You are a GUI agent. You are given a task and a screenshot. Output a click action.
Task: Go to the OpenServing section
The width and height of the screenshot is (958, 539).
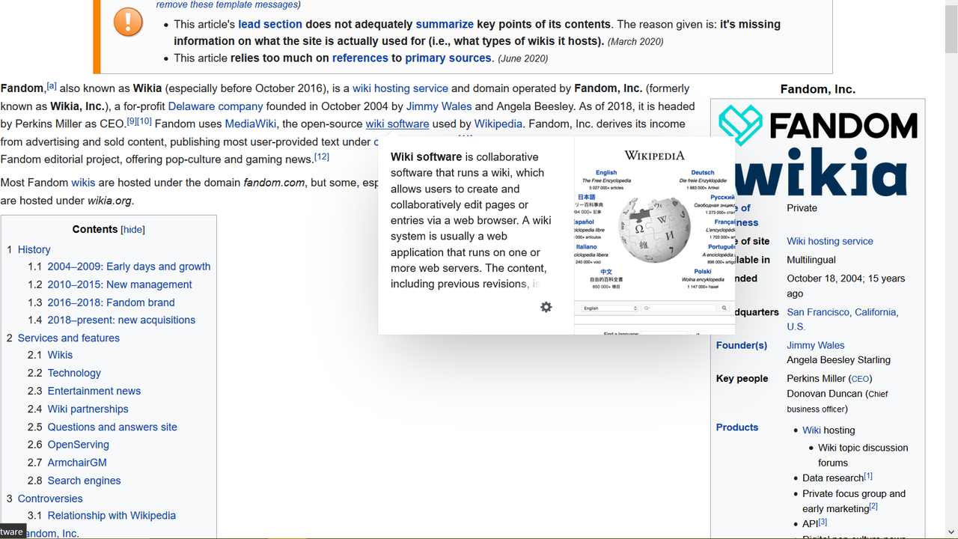click(x=79, y=445)
